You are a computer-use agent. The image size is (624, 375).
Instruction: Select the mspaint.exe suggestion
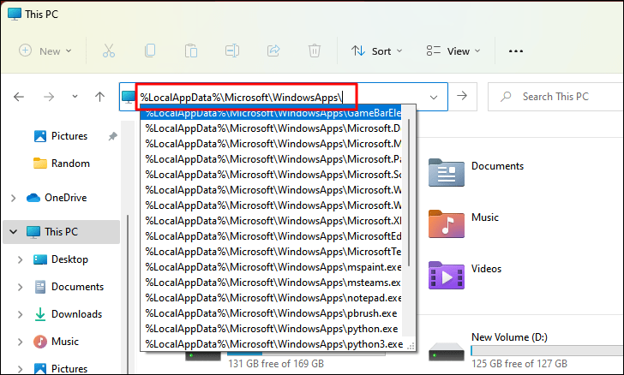(x=271, y=267)
